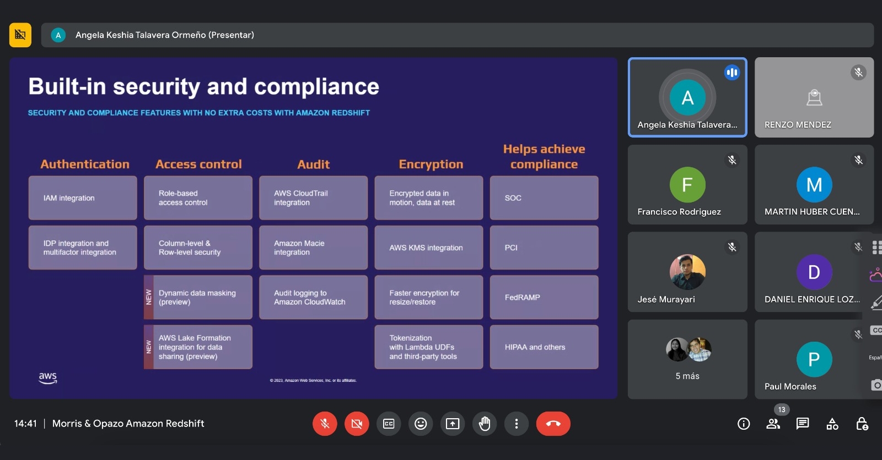The width and height of the screenshot is (882, 460).
Task: Click the 'AWS Lake Formation integration' box
Action: (x=198, y=347)
